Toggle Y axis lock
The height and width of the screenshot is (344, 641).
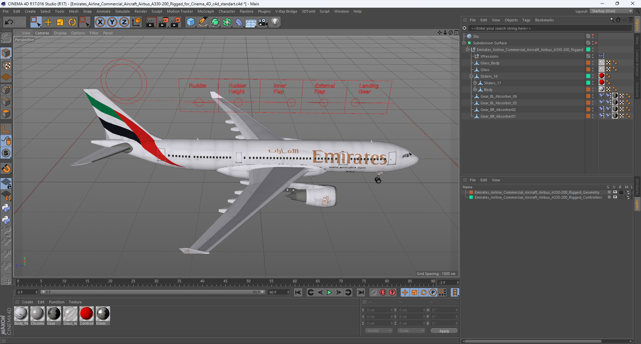112,22
